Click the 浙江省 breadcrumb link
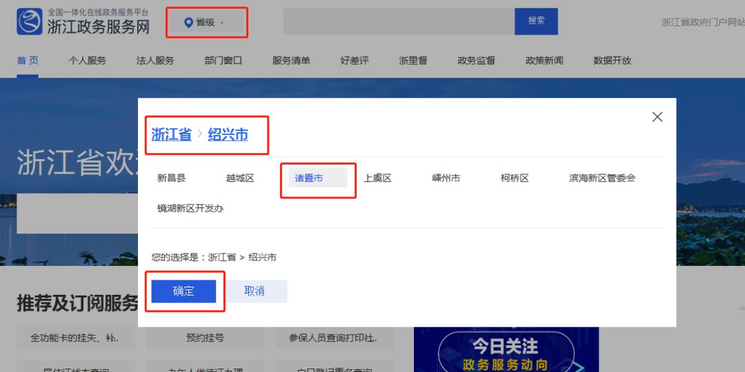 coord(172,135)
